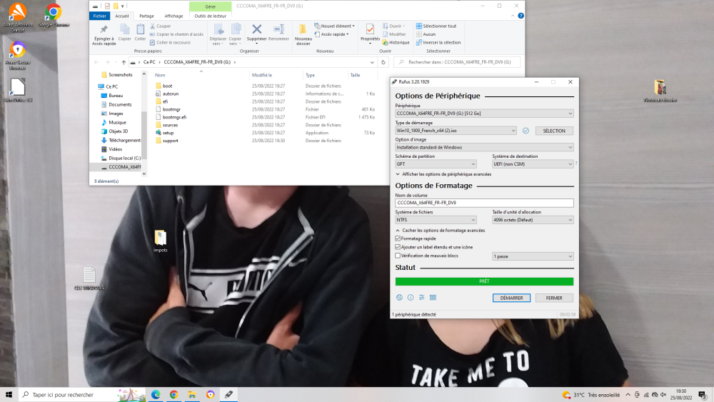Sort by the Modifié le column header

[276, 75]
